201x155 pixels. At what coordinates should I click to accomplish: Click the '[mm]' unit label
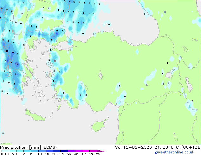coord(35,147)
